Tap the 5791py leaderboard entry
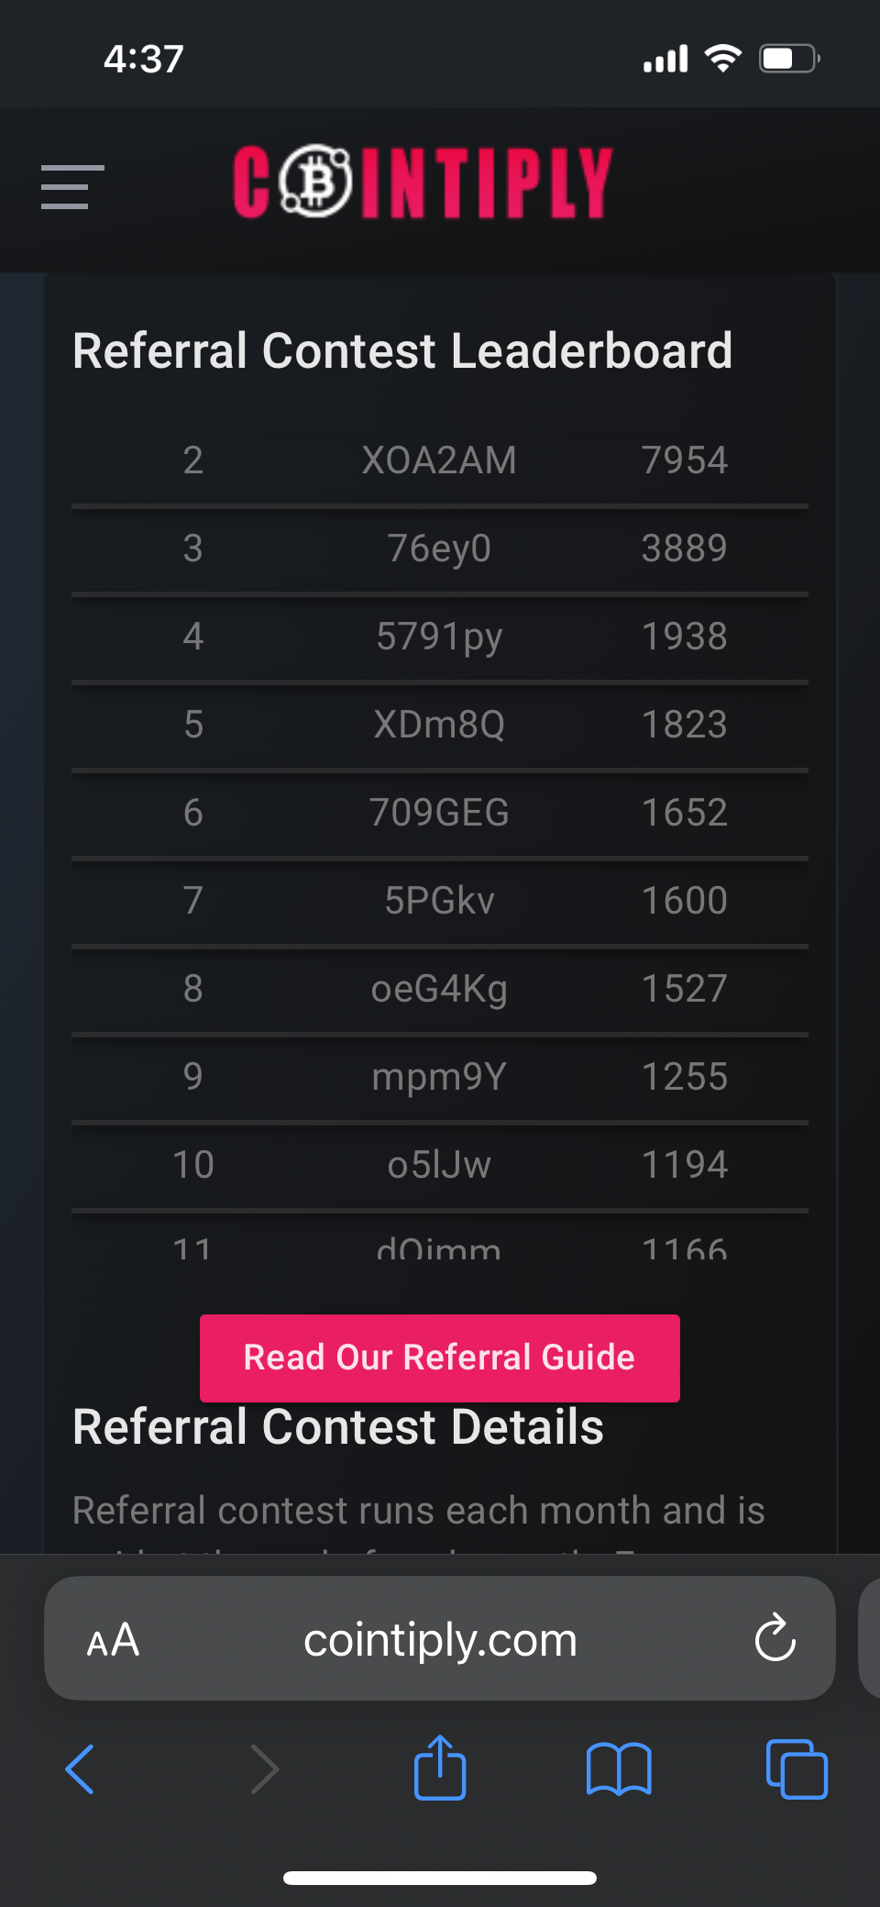The width and height of the screenshot is (880, 1907). pyautogui.click(x=439, y=637)
